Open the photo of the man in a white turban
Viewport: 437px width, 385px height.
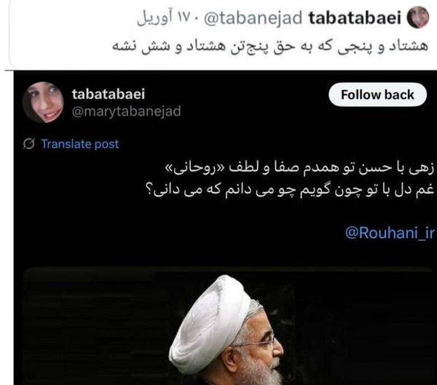click(227, 326)
